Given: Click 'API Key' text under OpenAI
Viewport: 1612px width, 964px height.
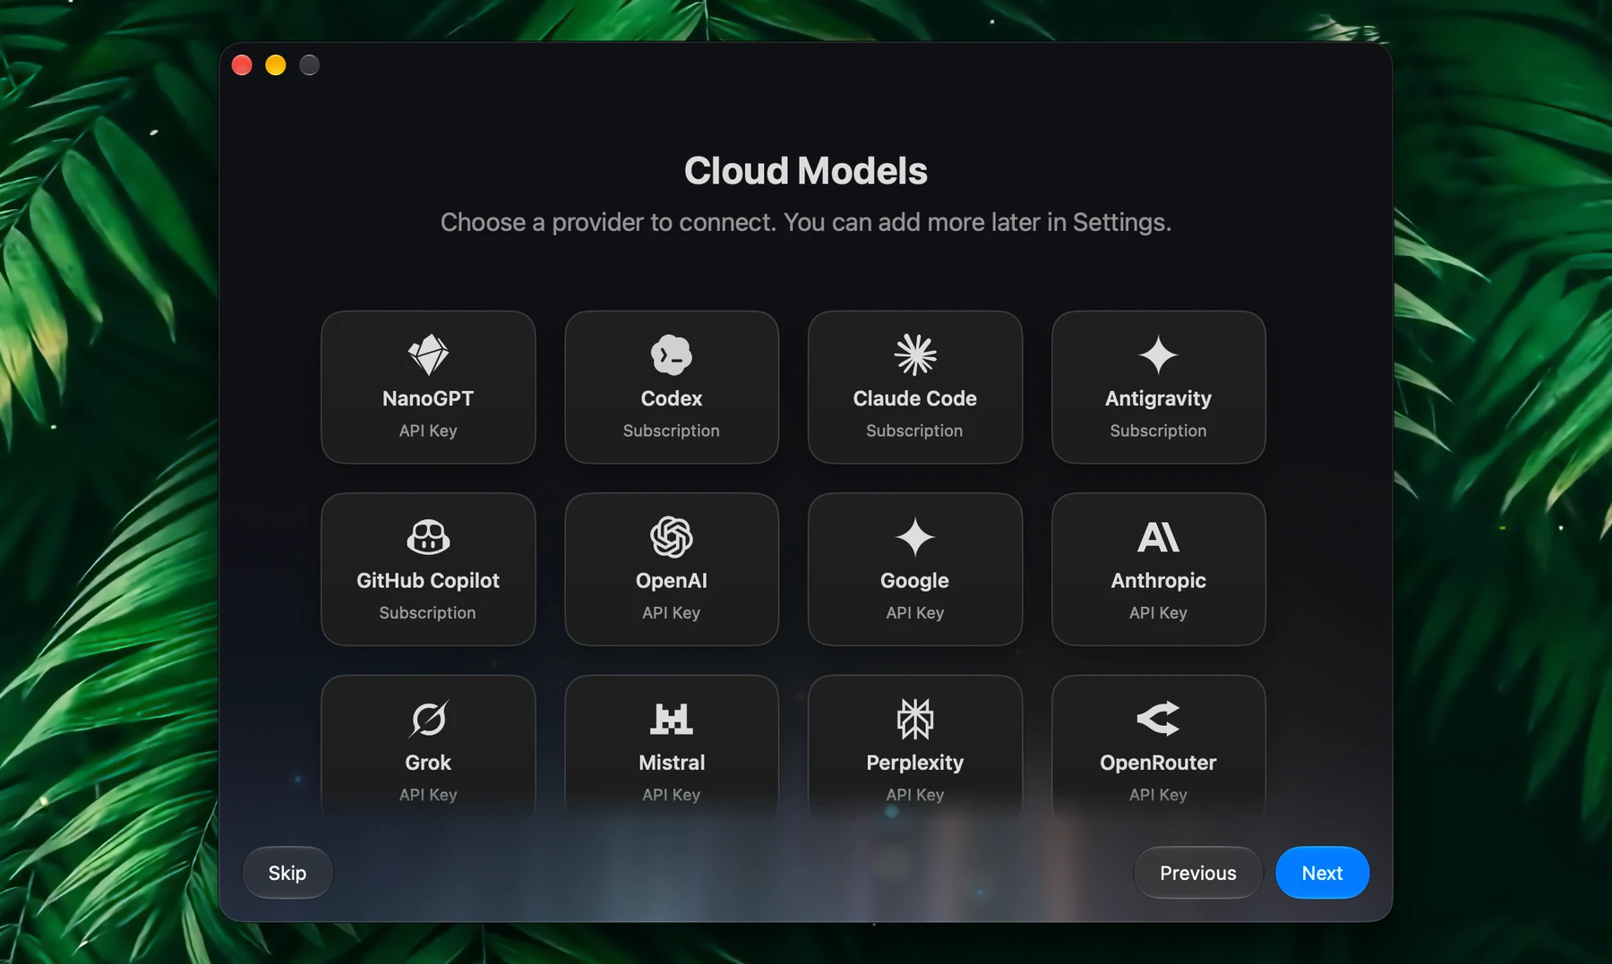Looking at the screenshot, I should pyautogui.click(x=672, y=613).
